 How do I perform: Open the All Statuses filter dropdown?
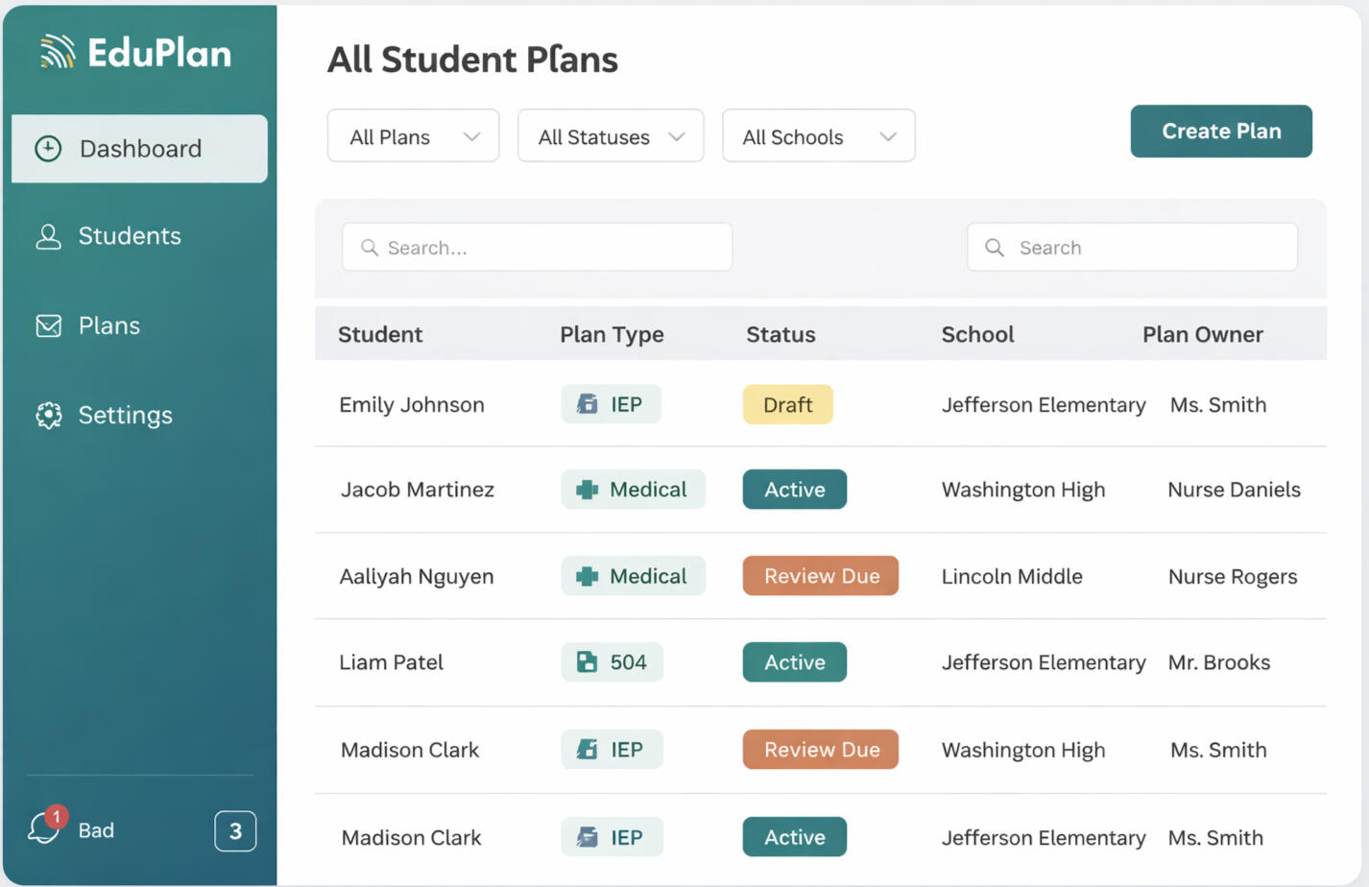(x=610, y=136)
